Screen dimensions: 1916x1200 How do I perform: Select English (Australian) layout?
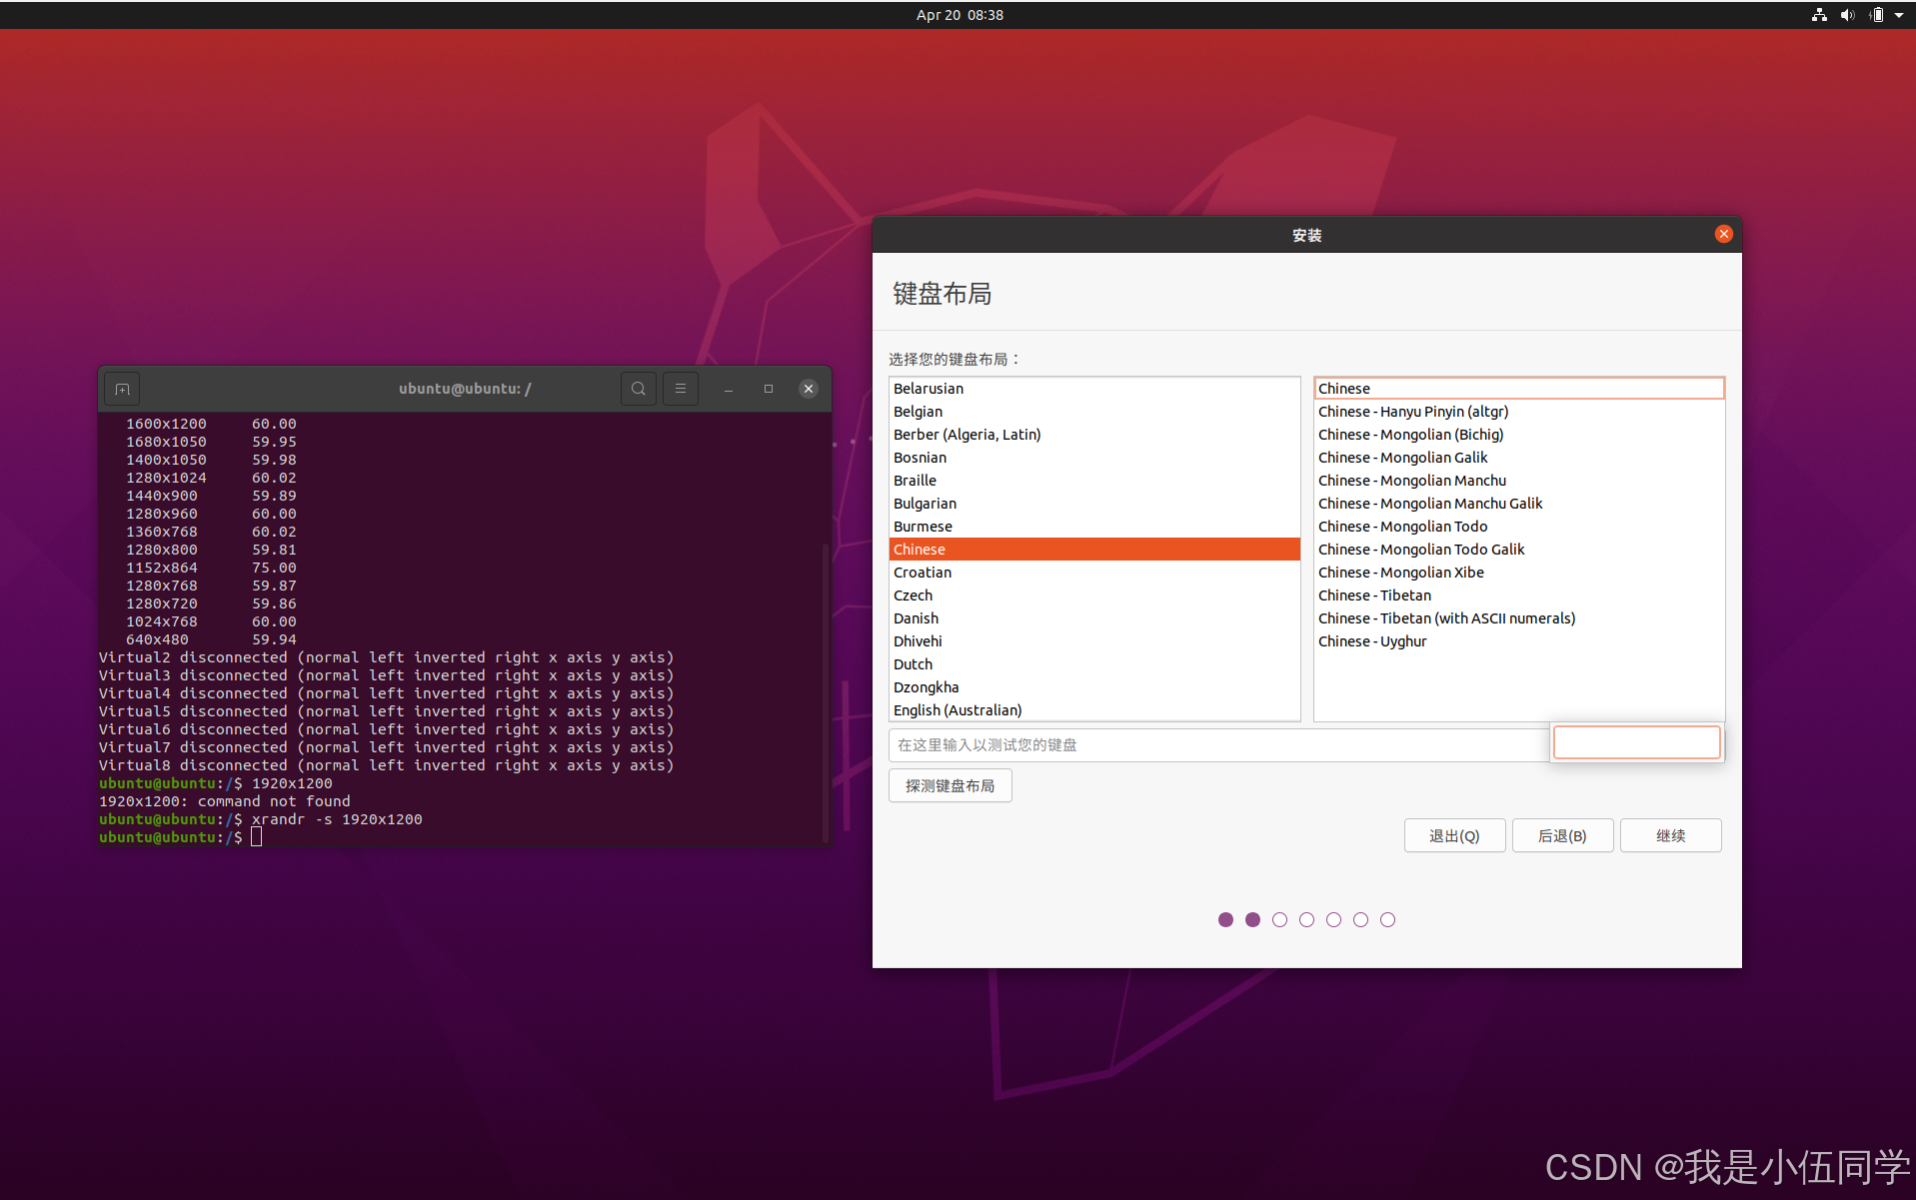pos(957,709)
